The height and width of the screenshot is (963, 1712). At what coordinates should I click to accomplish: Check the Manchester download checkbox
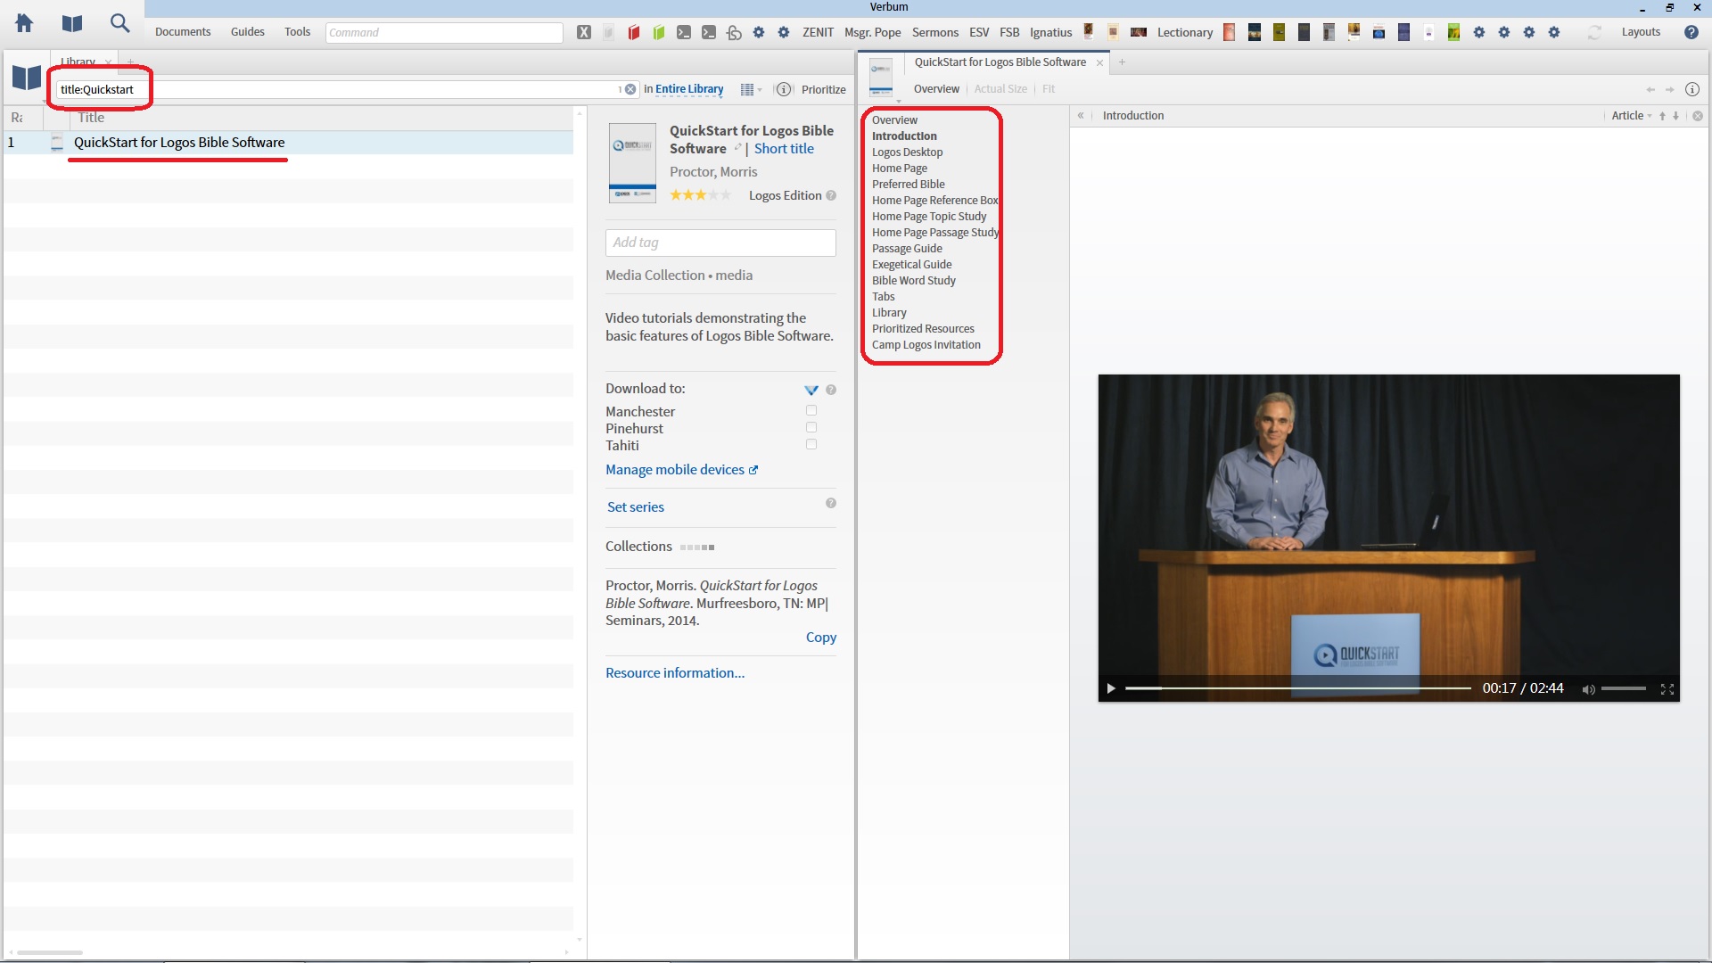point(811,411)
